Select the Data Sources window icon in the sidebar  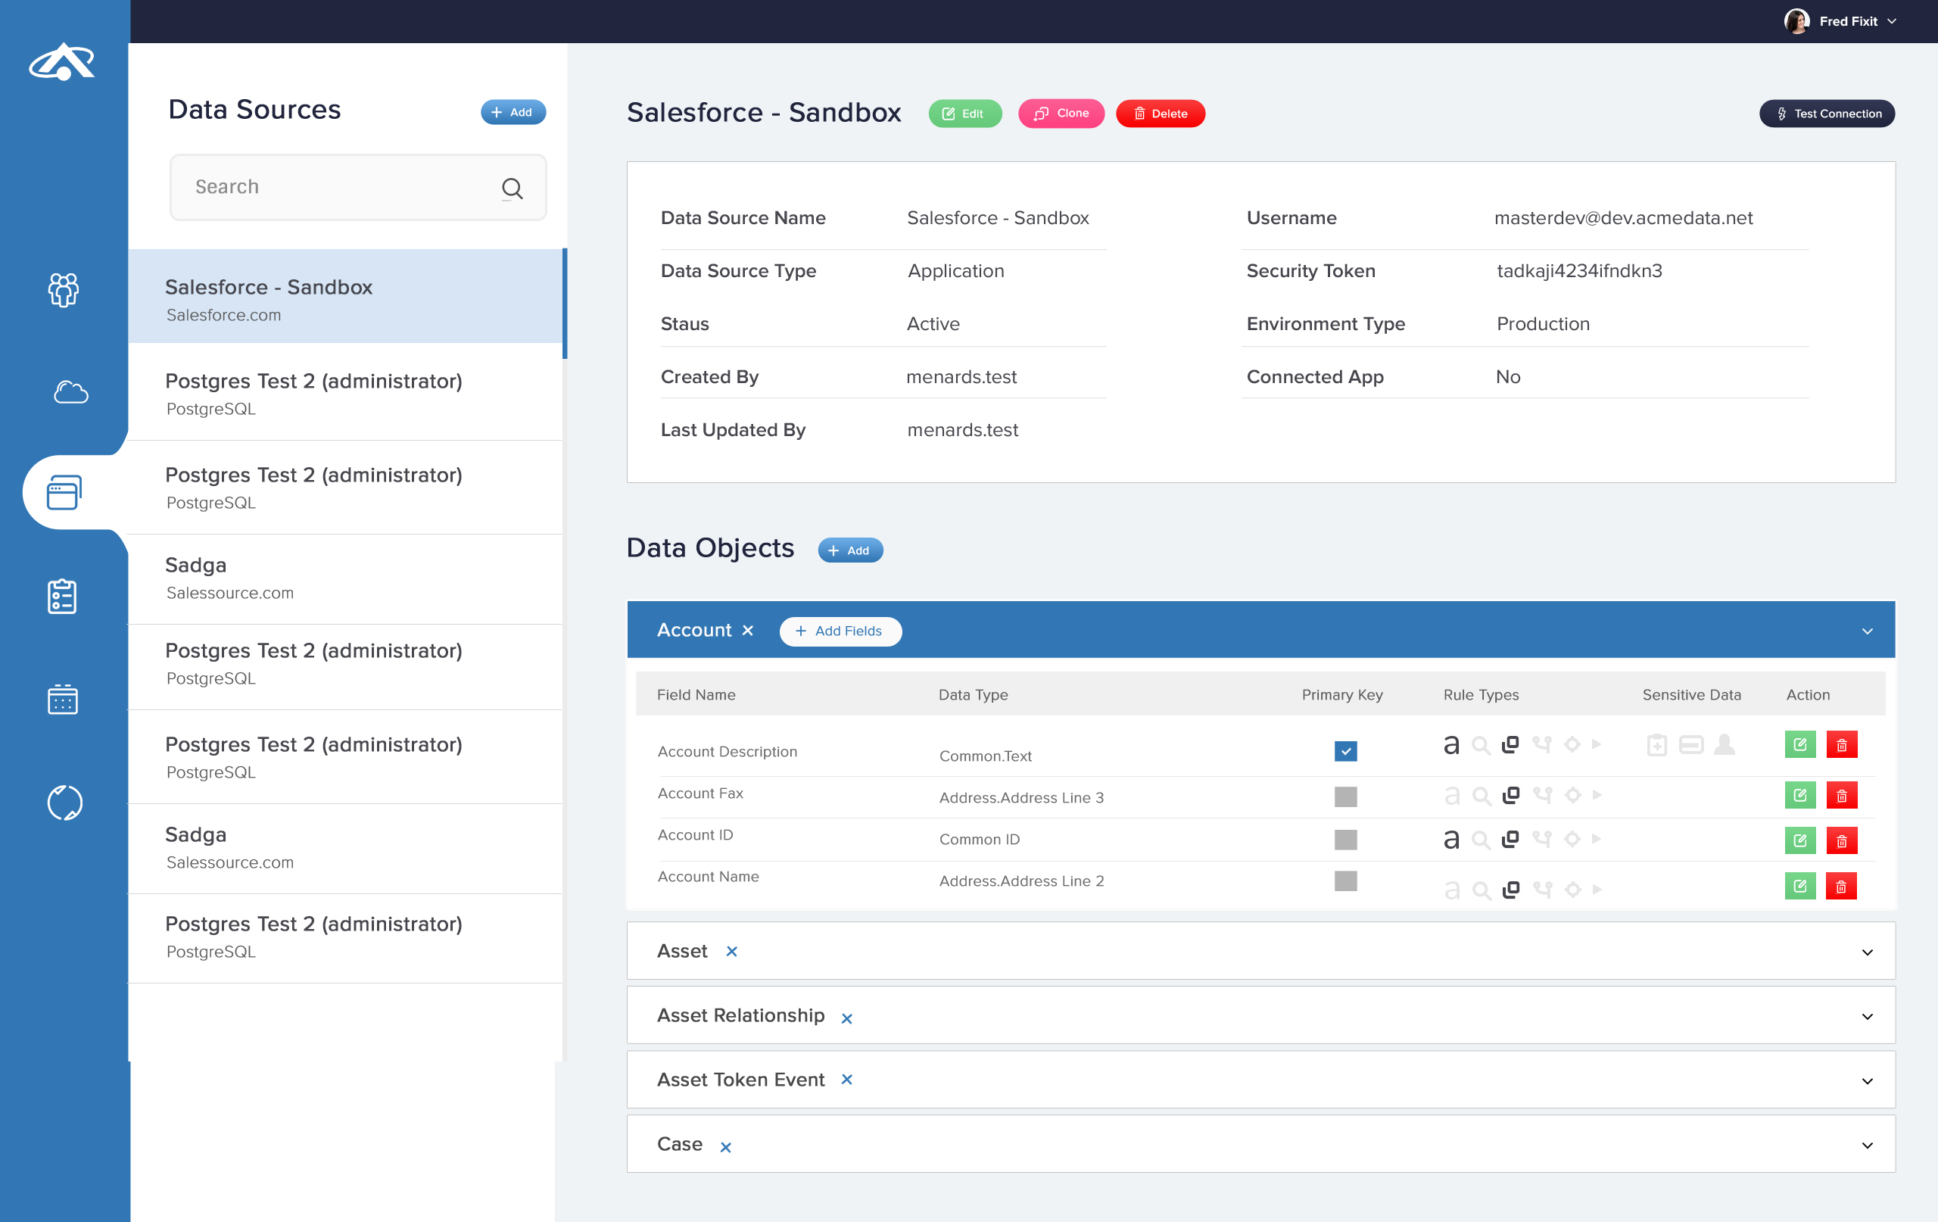64,492
